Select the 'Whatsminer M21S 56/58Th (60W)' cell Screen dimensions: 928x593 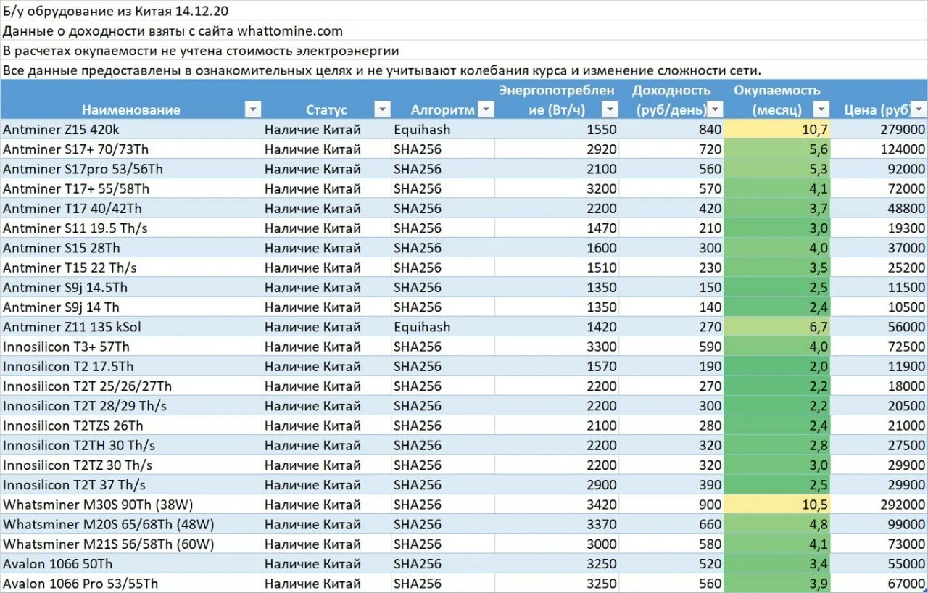[x=130, y=544]
